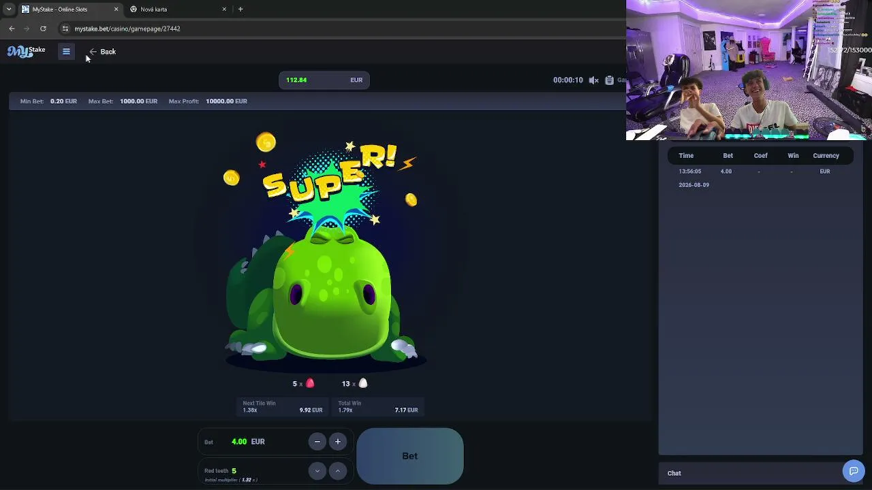
Task: Click the Red teeth 5 value
Action: 234,471
